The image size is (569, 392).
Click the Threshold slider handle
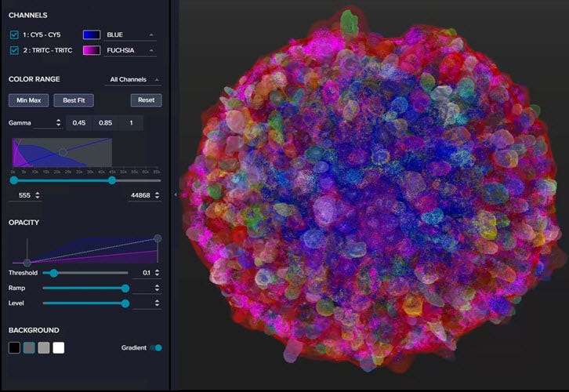click(x=53, y=273)
